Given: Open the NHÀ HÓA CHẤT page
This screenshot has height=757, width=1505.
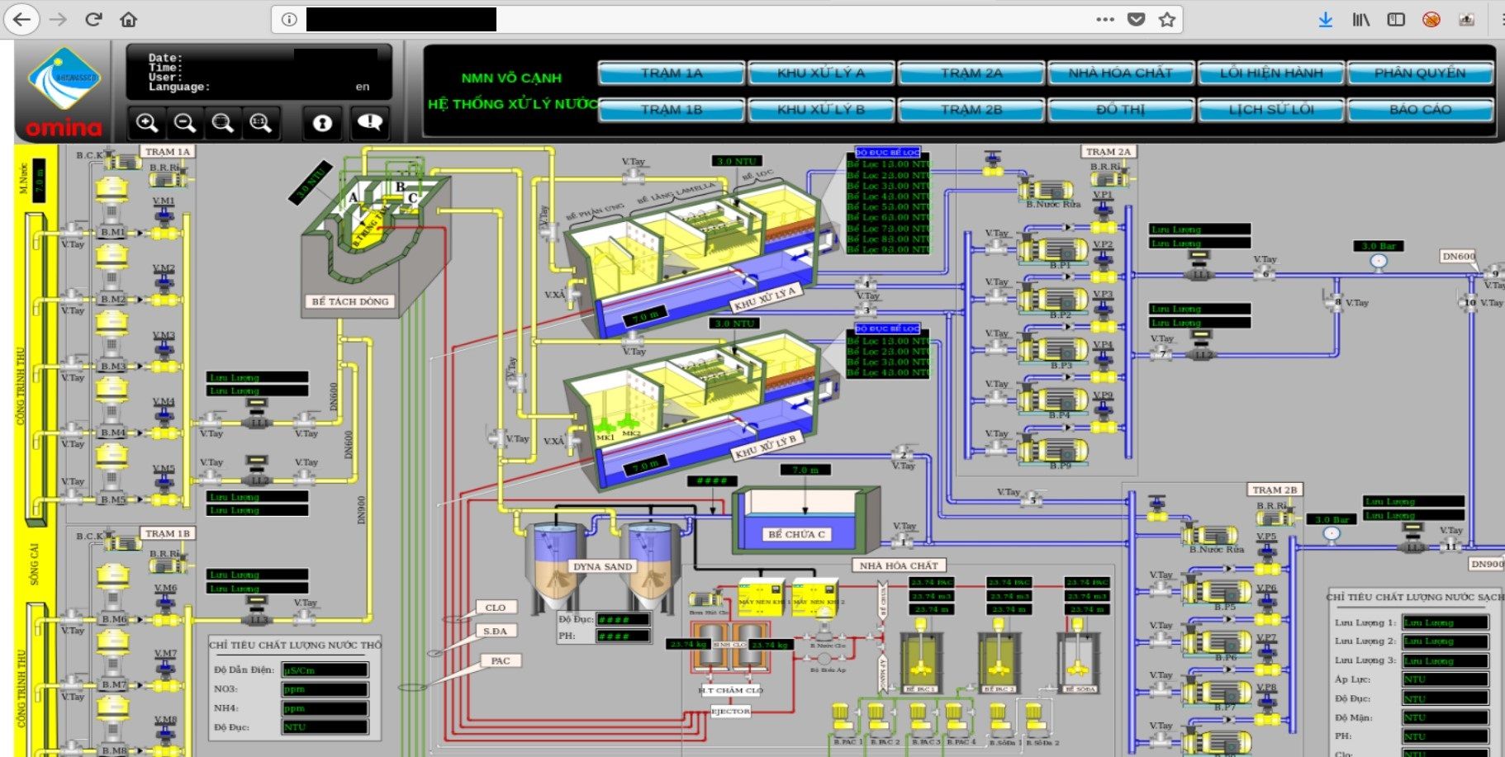Looking at the screenshot, I should 1121,73.
